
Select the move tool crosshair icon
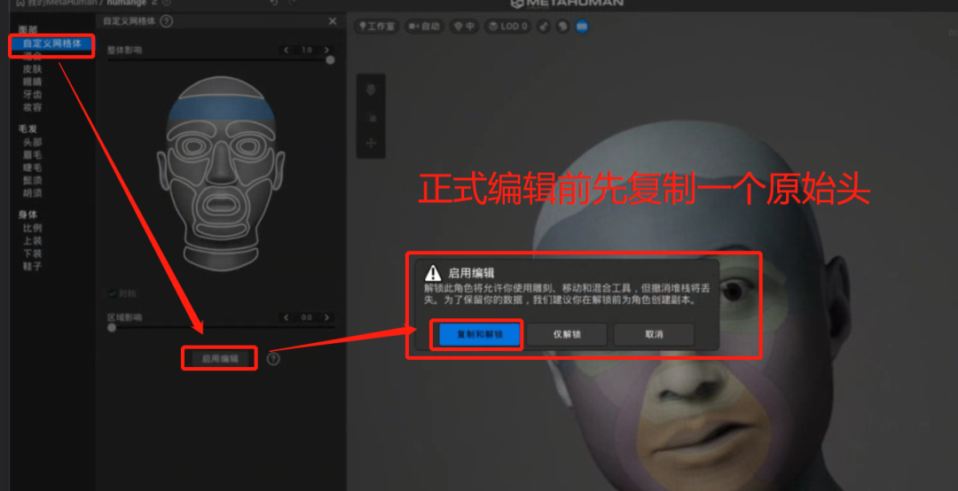pyautogui.click(x=371, y=144)
